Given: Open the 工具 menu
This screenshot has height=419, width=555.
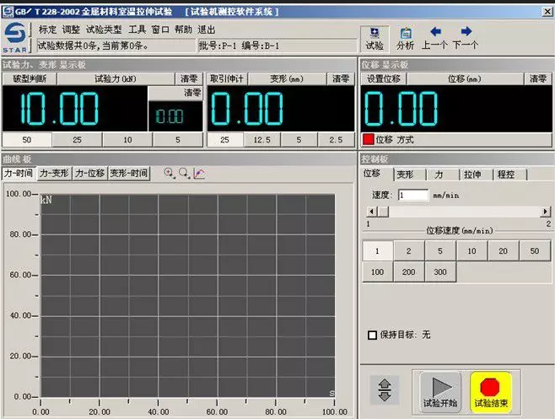Looking at the screenshot, I should pos(137,29).
